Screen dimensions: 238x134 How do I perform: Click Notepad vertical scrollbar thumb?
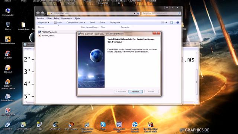point(197,82)
